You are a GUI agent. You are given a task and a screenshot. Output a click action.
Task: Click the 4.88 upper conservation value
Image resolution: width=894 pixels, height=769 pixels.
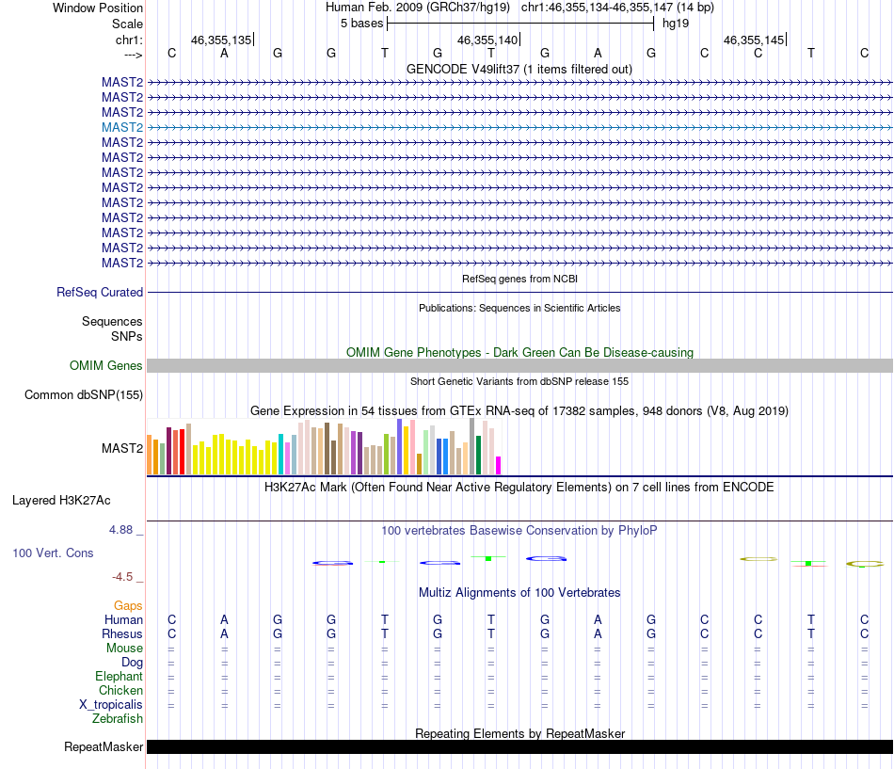pyautogui.click(x=120, y=530)
